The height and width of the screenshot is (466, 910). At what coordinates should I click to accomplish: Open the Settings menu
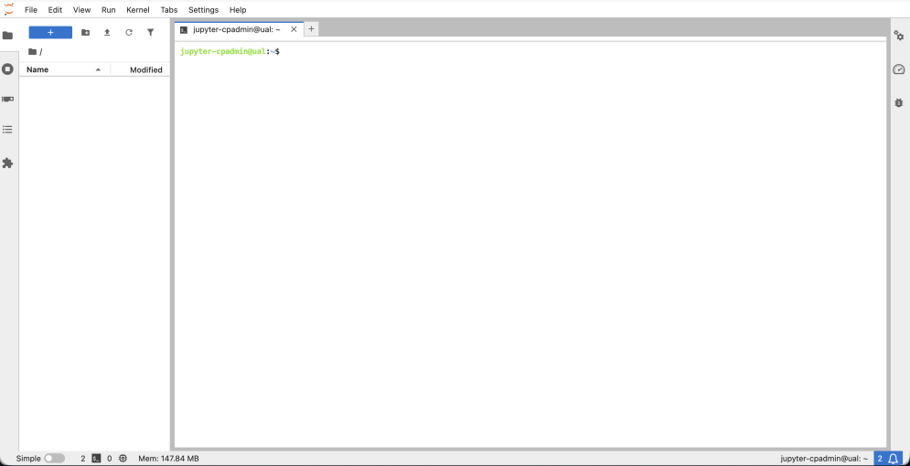[203, 10]
